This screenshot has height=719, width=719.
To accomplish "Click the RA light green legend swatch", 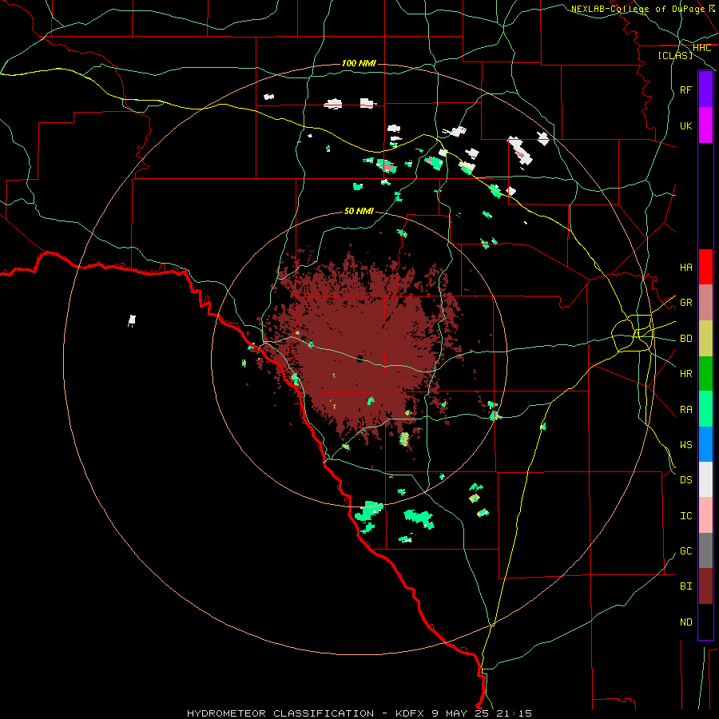I will pos(705,409).
